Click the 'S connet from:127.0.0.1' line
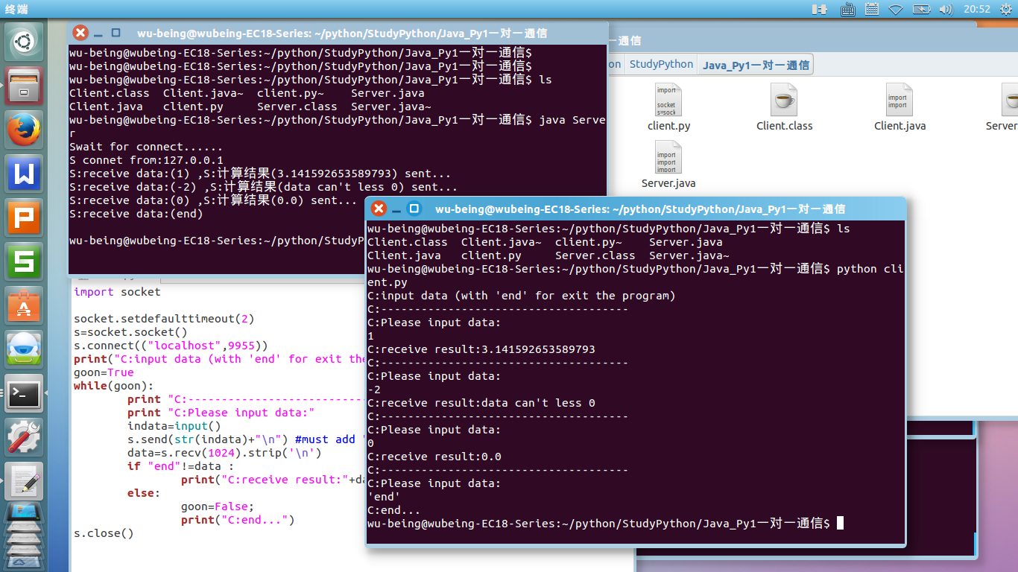The image size is (1018, 572). (146, 160)
